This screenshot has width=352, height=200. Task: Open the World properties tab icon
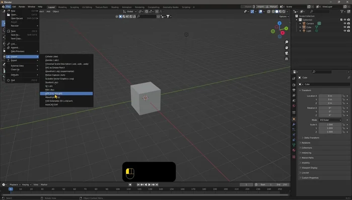[294, 106]
